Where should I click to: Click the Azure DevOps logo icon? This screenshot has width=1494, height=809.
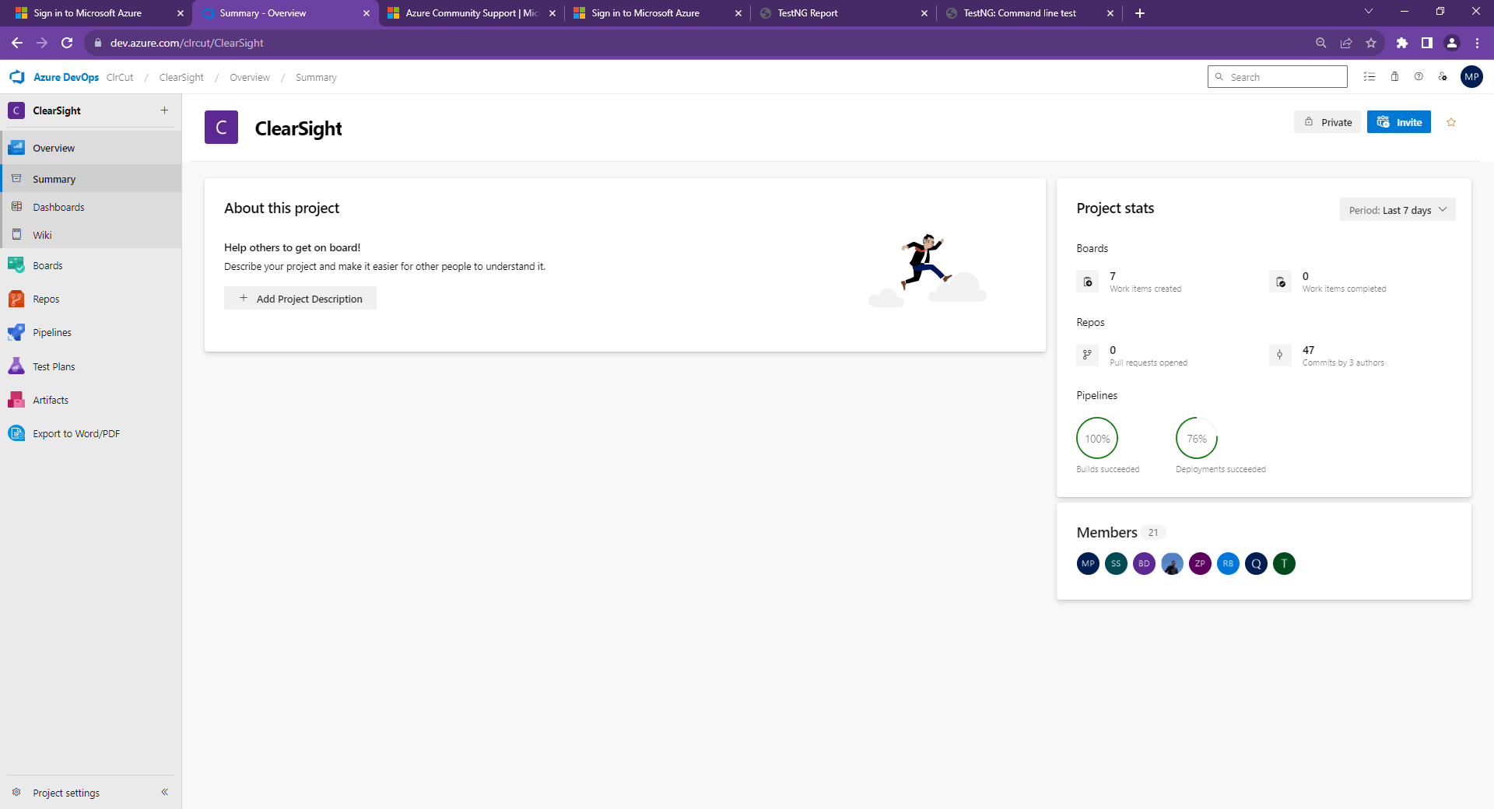point(17,77)
